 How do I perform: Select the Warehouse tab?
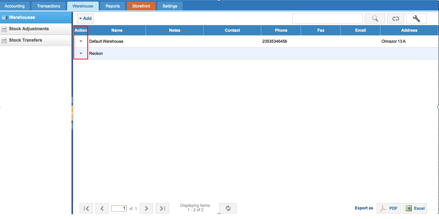(83, 6)
